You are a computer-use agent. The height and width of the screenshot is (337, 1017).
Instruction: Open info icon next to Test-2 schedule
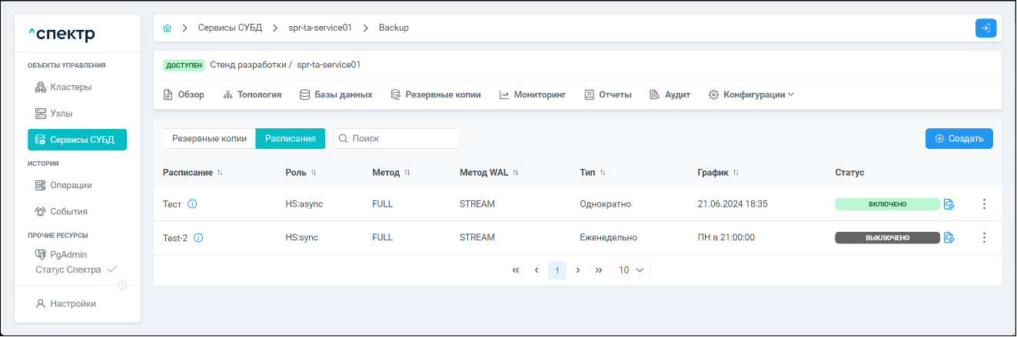point(198,238)
